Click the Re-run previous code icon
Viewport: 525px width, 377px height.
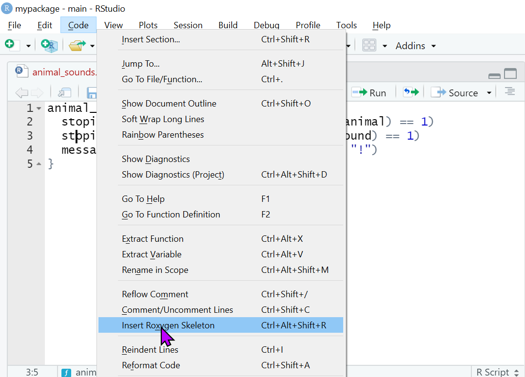(410, 92)
